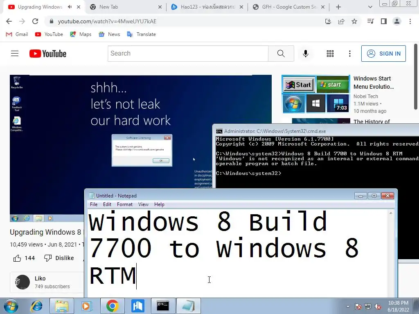Open YouTube settings three-dot menu
Screen dimensions: 419x314
(349, 54)
